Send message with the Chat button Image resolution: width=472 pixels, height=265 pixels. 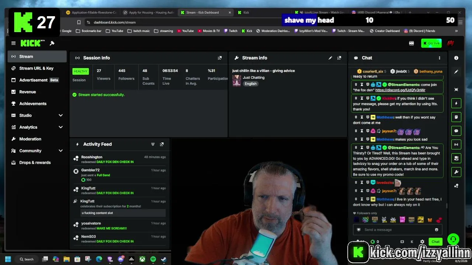tap(435, 242)
